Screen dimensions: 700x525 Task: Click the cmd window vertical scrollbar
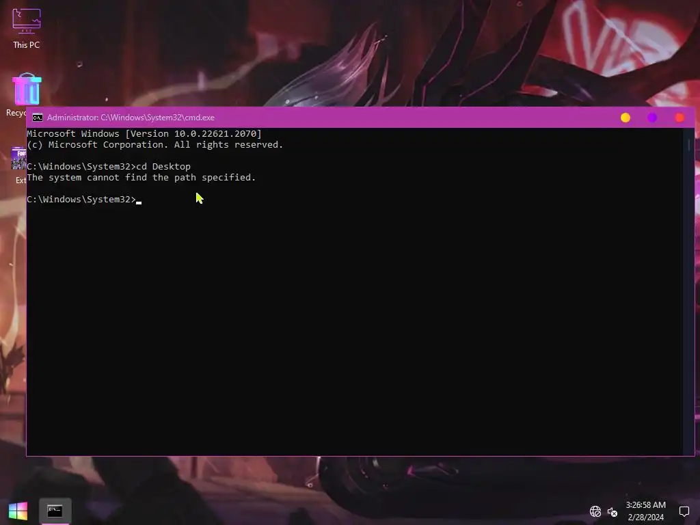[688, 292]
